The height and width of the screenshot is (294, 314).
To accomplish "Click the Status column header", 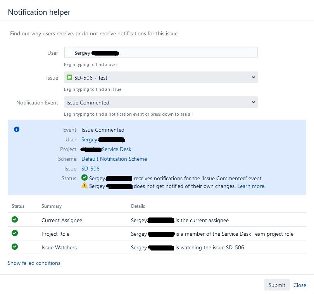I will point(18,206).
